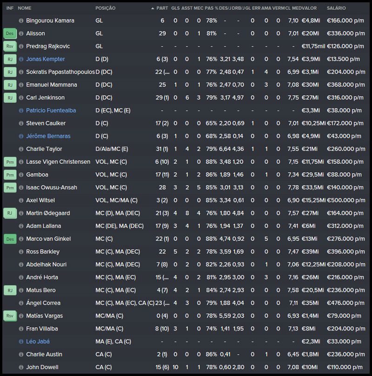This screenshot has height=376, width=372.
Task: Click the info icon next to Jonas Kempter
Action: 21,59
